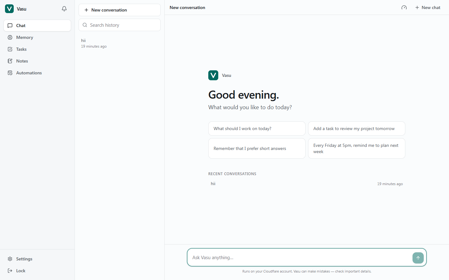Open the Tasks section
The height and width of the screenshot is (280, 449).
(x=37, y=49)
